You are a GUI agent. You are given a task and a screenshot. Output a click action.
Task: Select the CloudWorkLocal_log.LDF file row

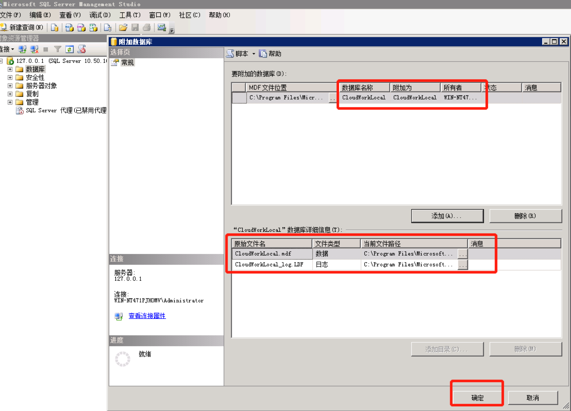pyautogui.click(x=396, y=264)
